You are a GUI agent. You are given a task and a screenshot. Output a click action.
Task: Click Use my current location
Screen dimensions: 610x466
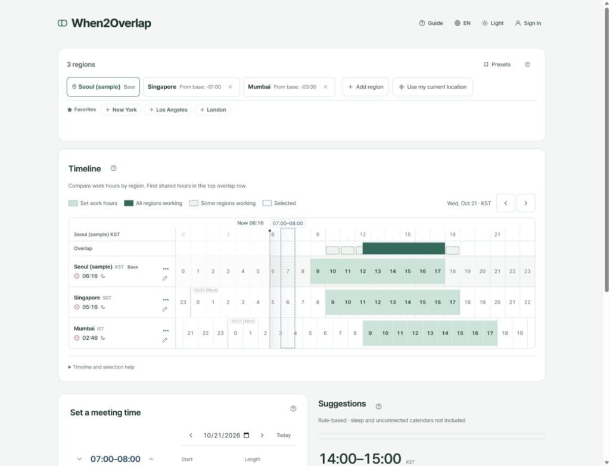(x=432, y=87)
